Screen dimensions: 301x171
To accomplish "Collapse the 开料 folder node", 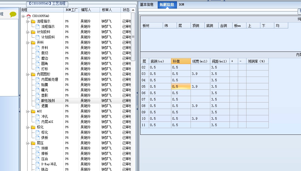I will tap(28, 42).
